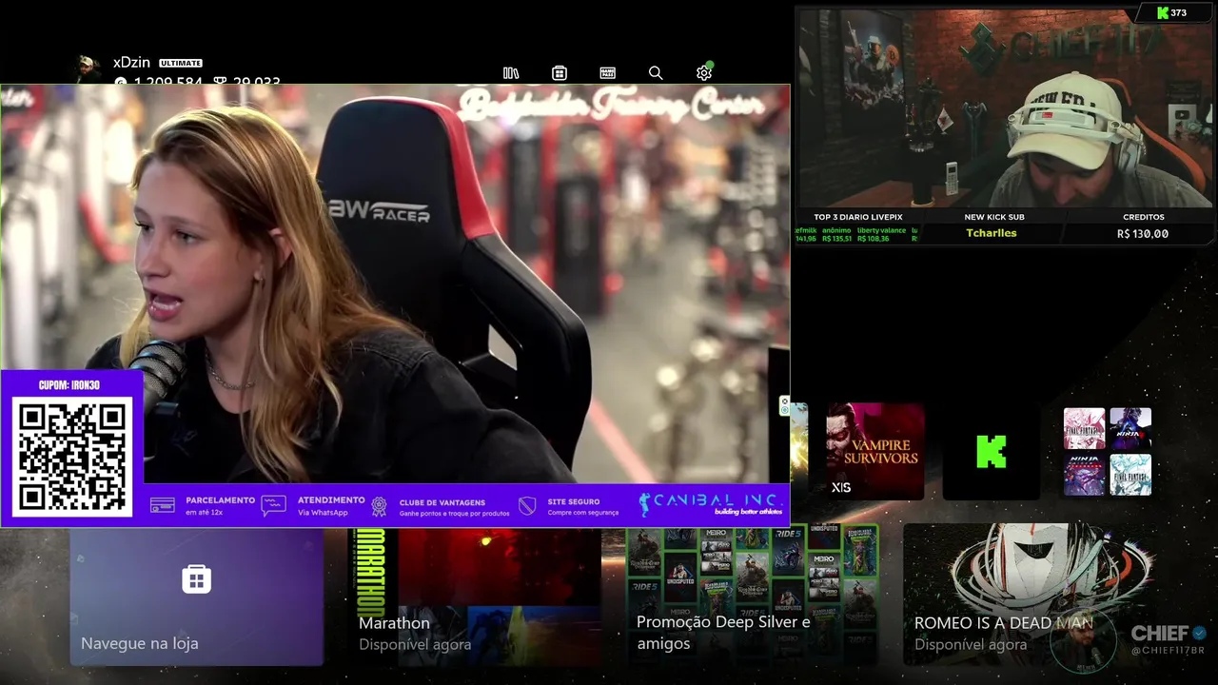
Task: Launch the Vampire Survivors game tile
Action: pos(875,452)
